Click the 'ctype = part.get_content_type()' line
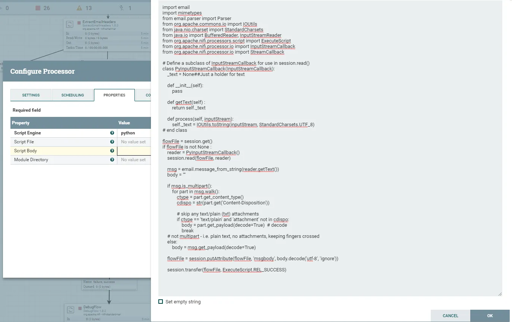The height and width of the screenshot is (322, 512). (210, 197)
